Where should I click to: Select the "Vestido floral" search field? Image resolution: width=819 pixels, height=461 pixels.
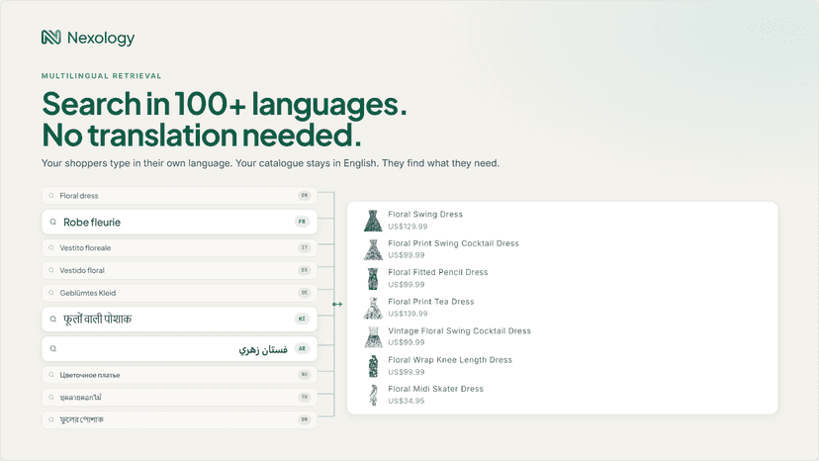coord(179,270)
